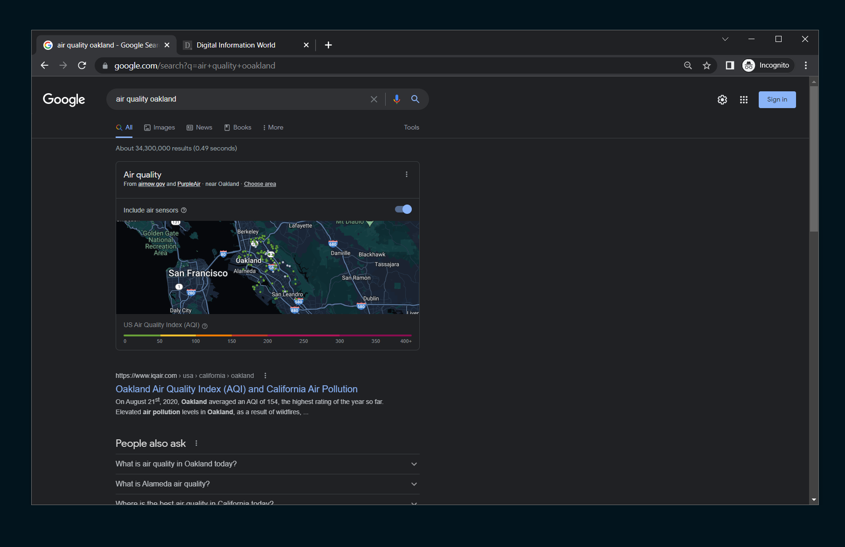This screenshot has width=845, height=547.
Task: Sign in to a Google account
Action: pyautogui.click(x=777, y=100)
